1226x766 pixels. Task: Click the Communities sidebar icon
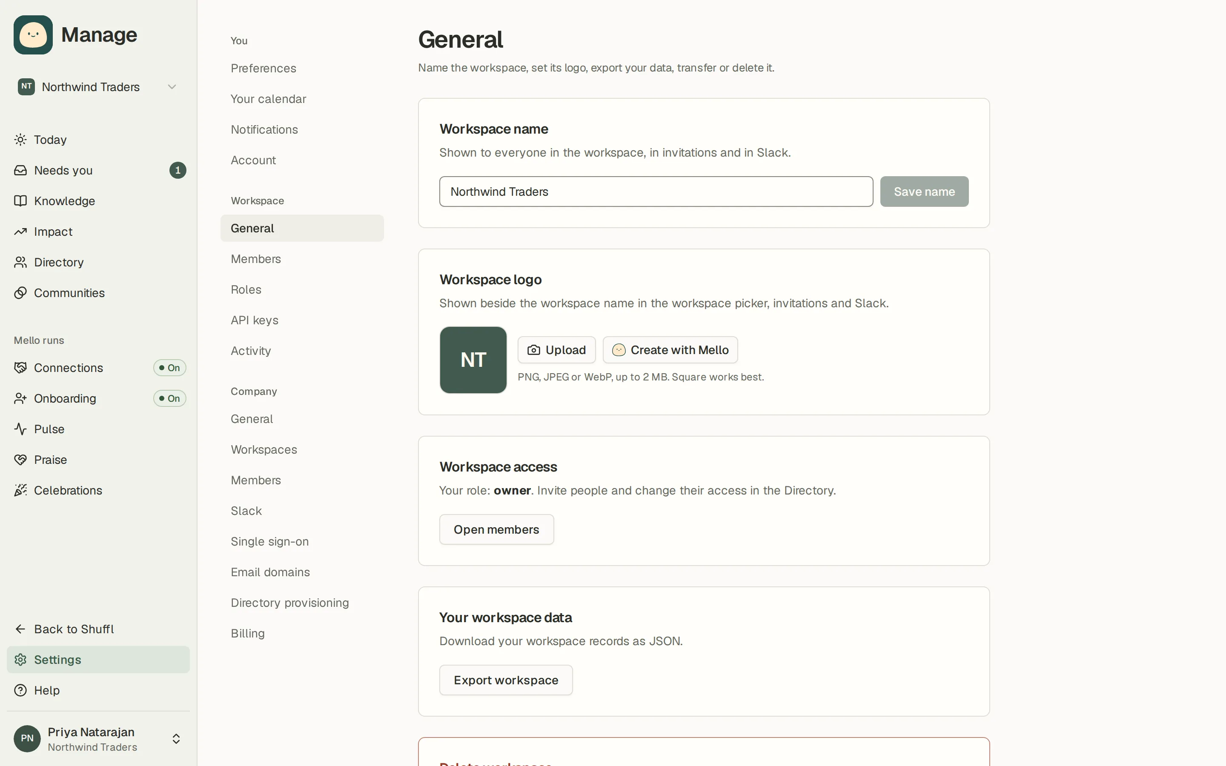click(x=20, y=293)
